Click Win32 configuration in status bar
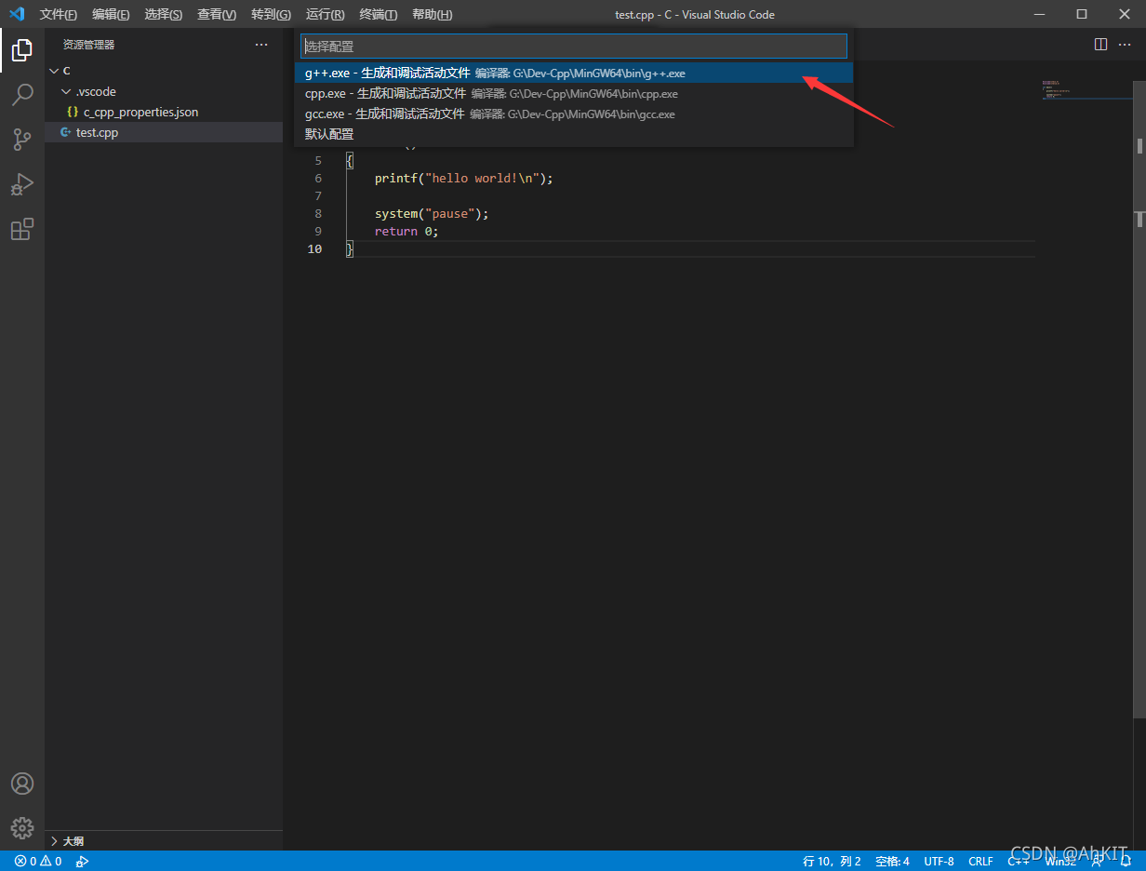The height and width of the screenshot is (871, 1146). coord(1060,861)
